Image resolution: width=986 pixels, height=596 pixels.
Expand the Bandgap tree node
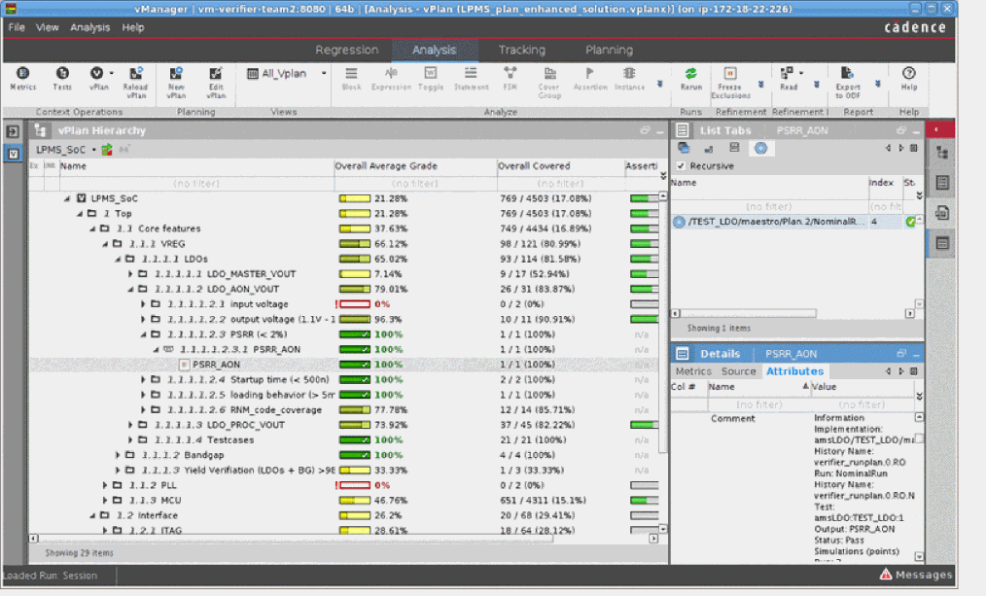(x=118, y=455)
